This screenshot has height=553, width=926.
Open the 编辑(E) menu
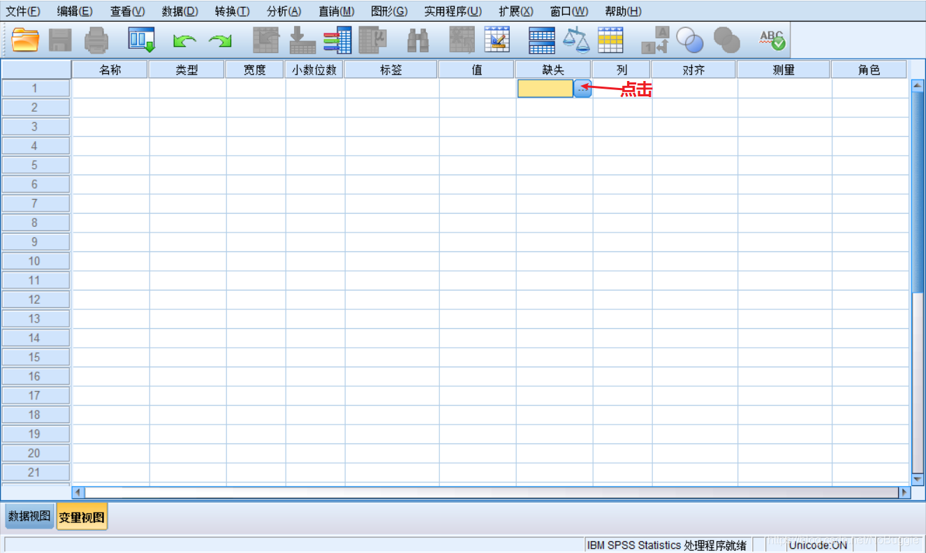point(75,11)
